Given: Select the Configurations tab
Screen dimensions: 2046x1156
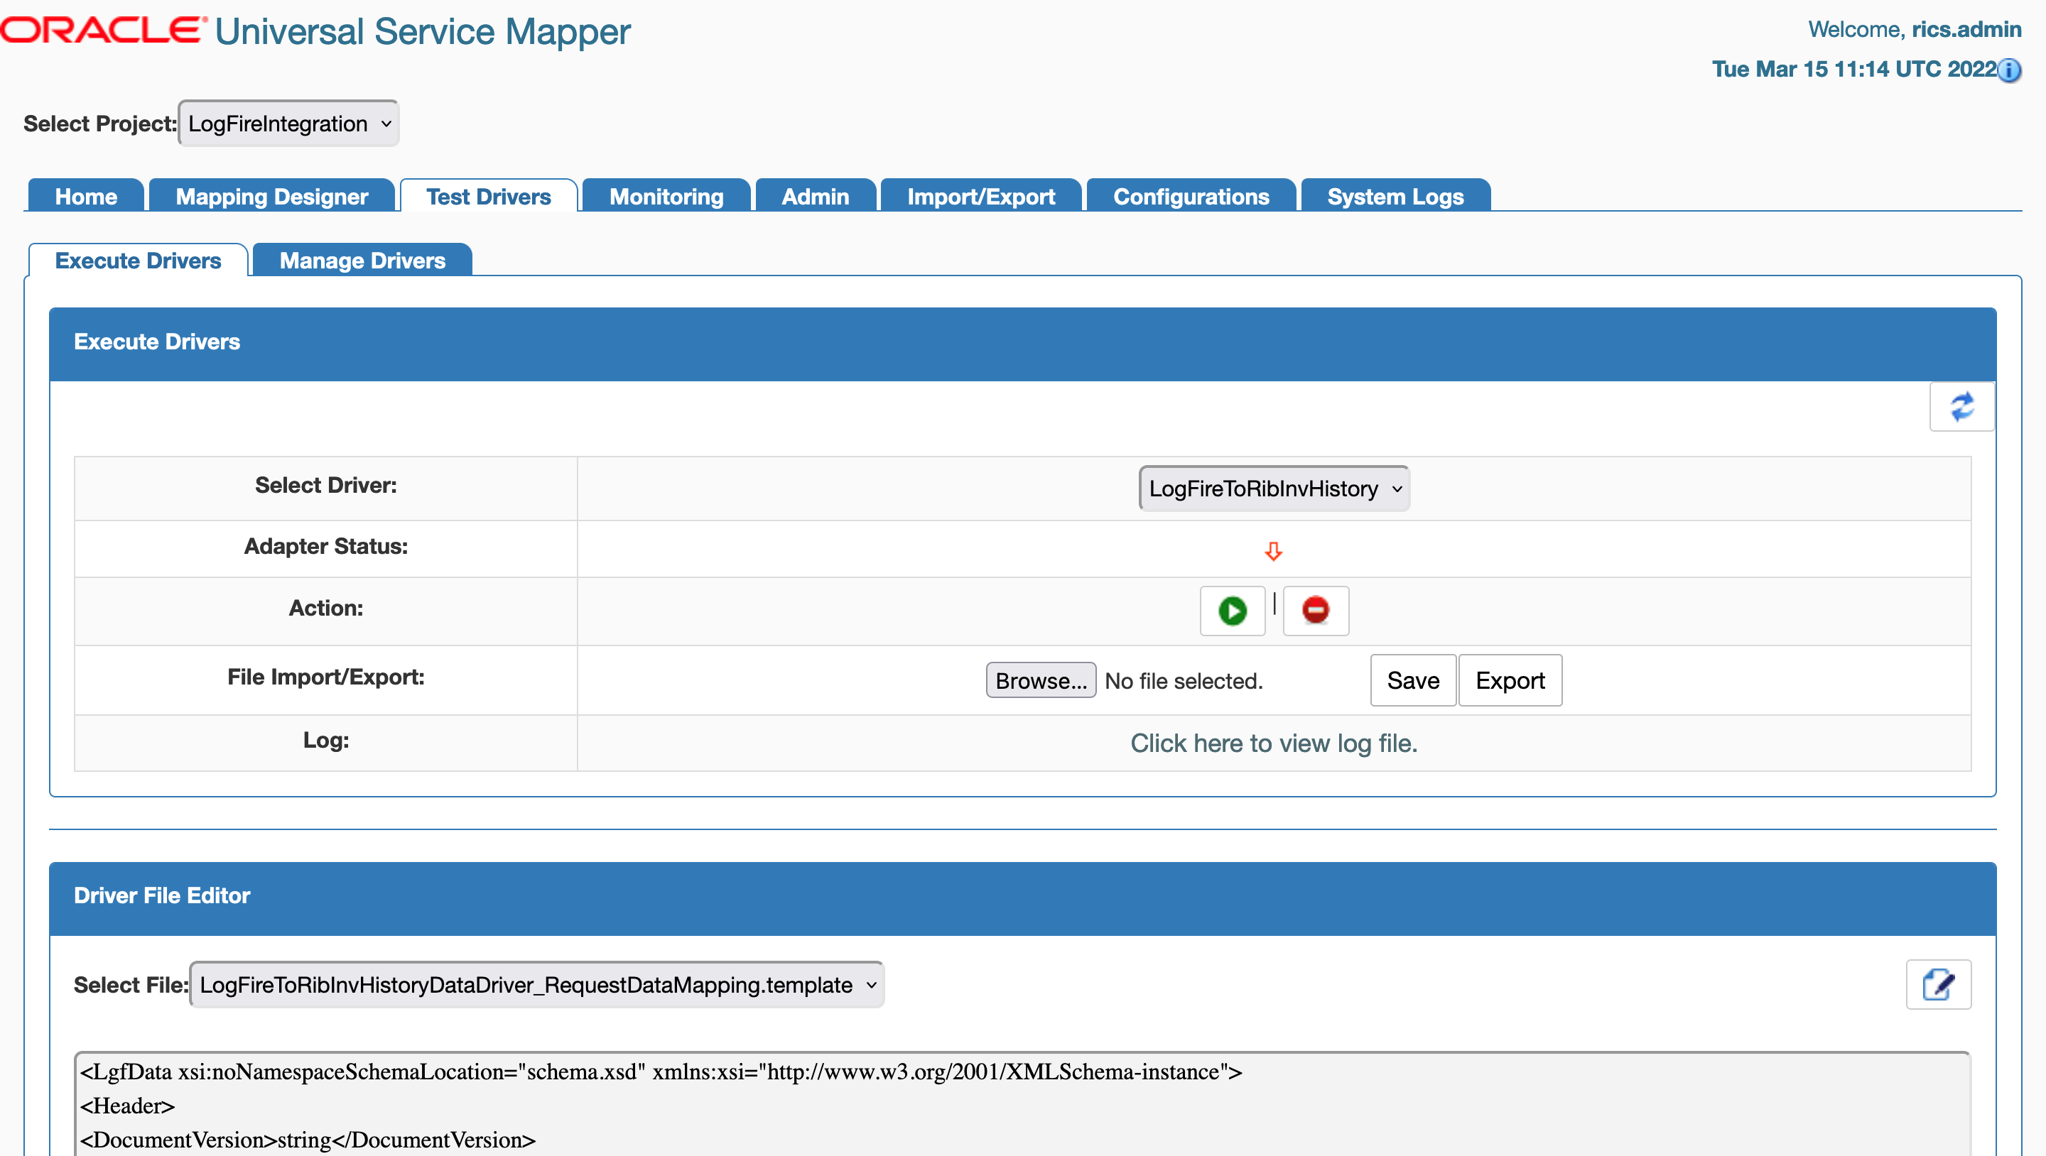Looking at the screenshot, I should tap(1191, 196).
